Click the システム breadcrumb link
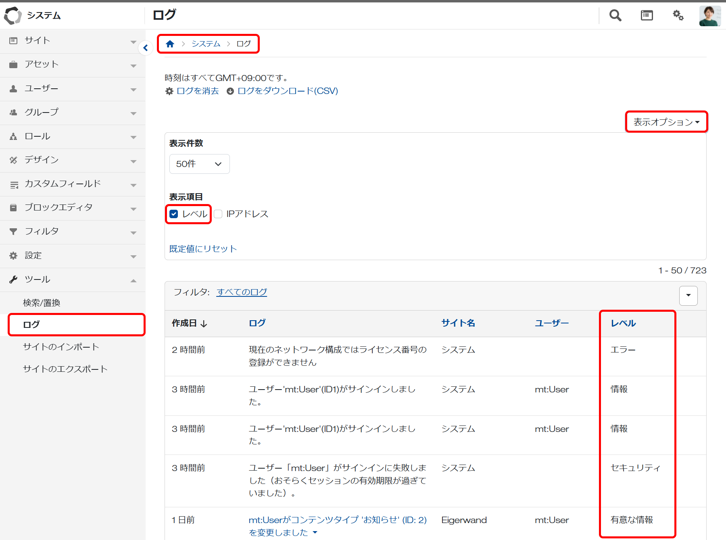 coord(206,44)
